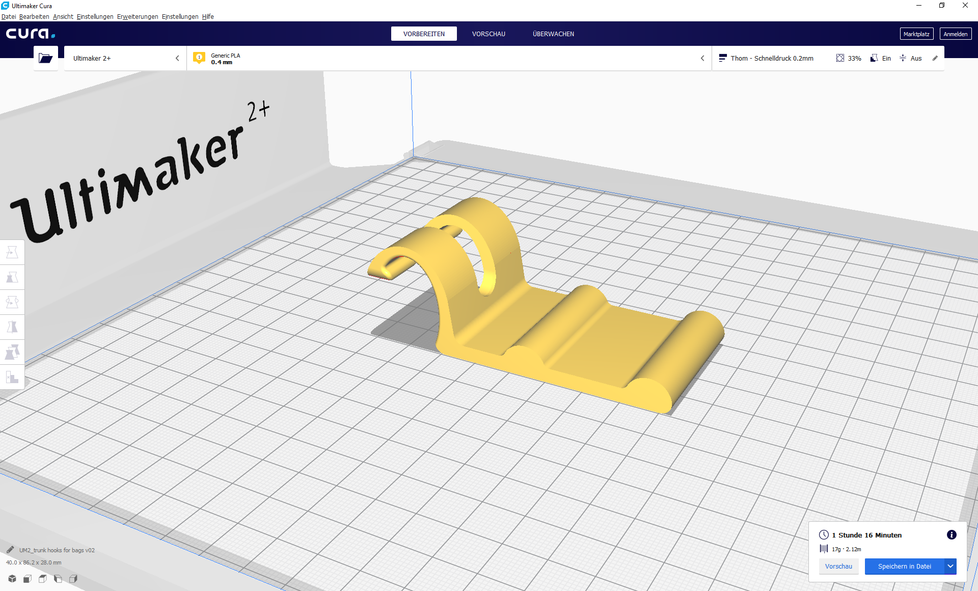Select the Support Blocker tool
Screen dimensions: 978x591
click(x=12, y=377)
